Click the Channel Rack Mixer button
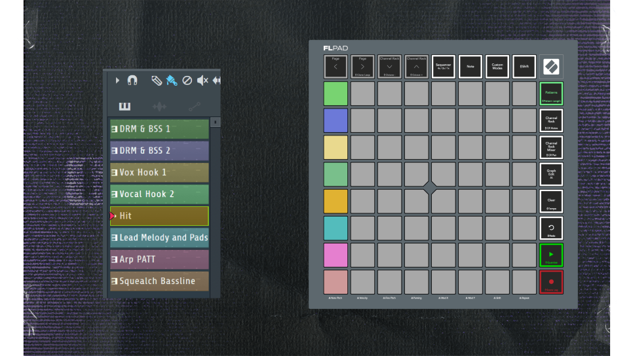 coord(552,147)
